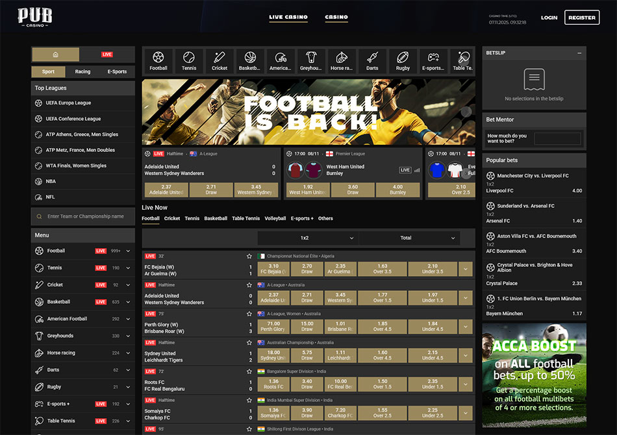
Task: Open UEFA Europa League link
Action: [68, 103]
